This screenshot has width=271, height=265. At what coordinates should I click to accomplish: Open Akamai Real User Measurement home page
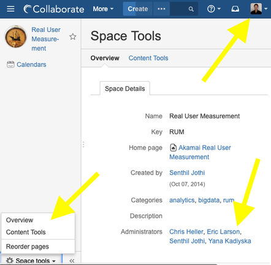tap(200, 152)
